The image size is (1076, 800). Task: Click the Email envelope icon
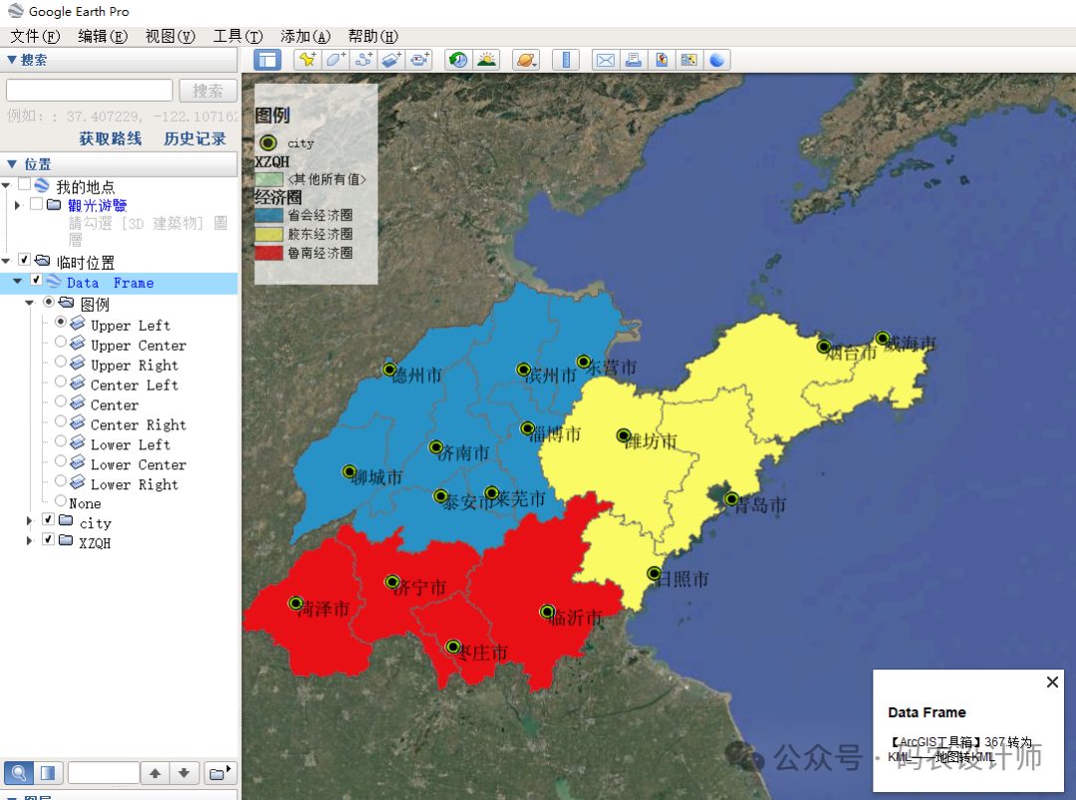point(605,60)
